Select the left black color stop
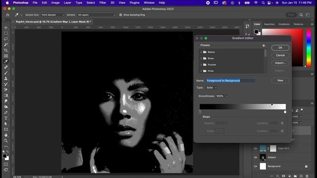This screenshot has width=317, height=178. (x=200, y=112)
